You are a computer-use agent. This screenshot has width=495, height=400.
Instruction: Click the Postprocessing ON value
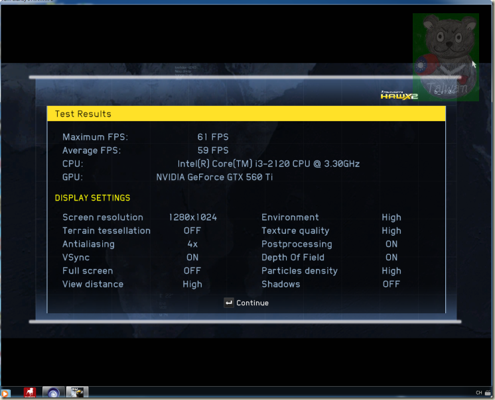[391, 244]
